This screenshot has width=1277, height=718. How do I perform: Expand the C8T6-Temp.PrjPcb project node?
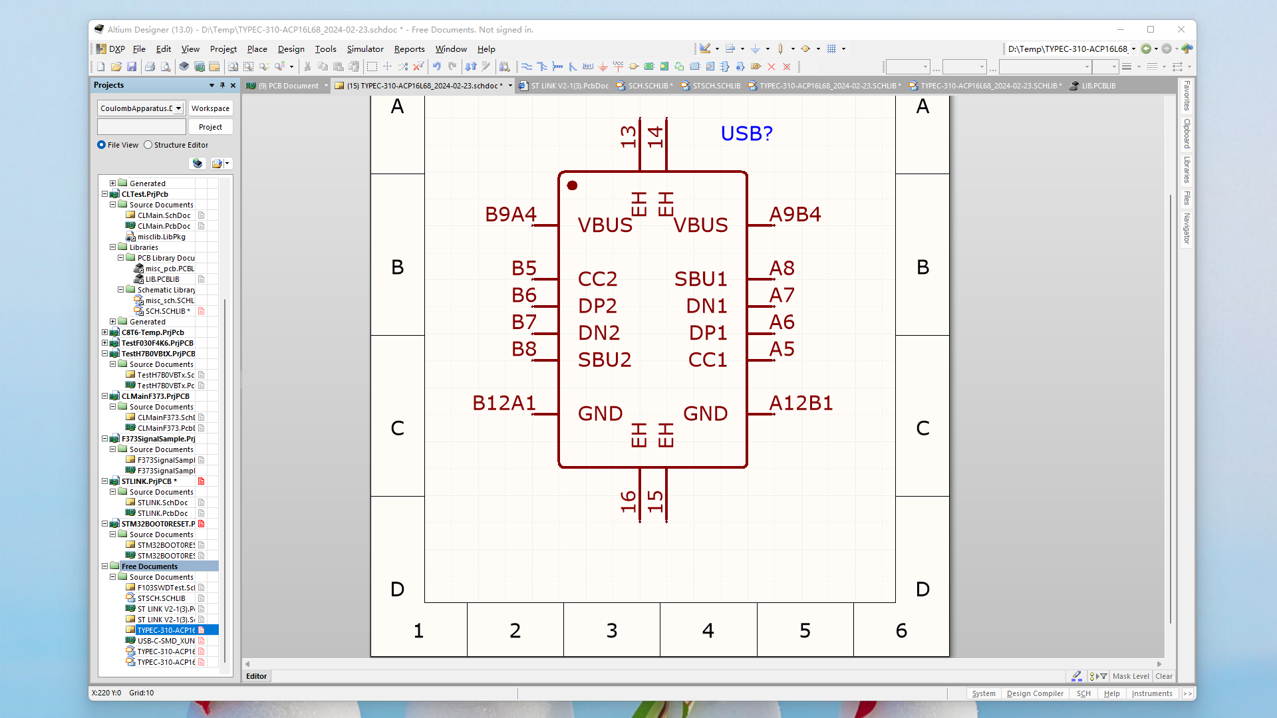coord(104,332)
